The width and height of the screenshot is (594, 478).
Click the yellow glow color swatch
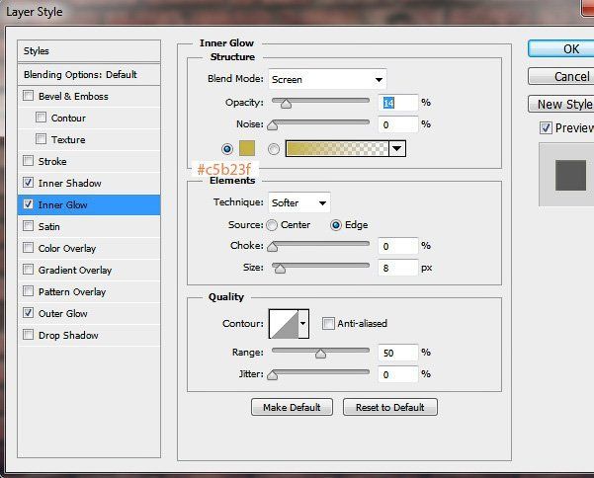click(x=246, y=148)
